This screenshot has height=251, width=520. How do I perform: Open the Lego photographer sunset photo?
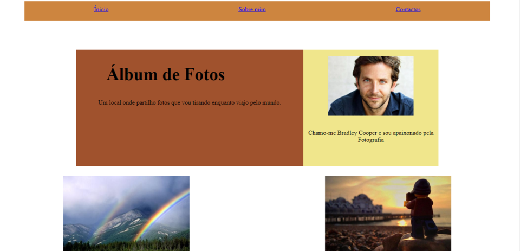point(388,214)
